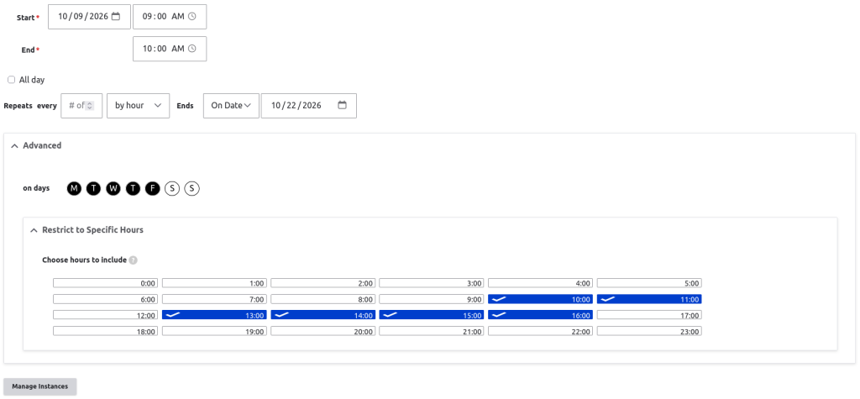Screen dimensions: 860x399
Task: Toggle the Monday day button
Action: pos(74,189)
